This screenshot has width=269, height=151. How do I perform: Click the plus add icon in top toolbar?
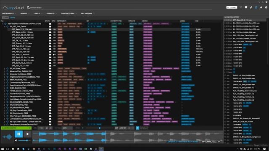261,8
